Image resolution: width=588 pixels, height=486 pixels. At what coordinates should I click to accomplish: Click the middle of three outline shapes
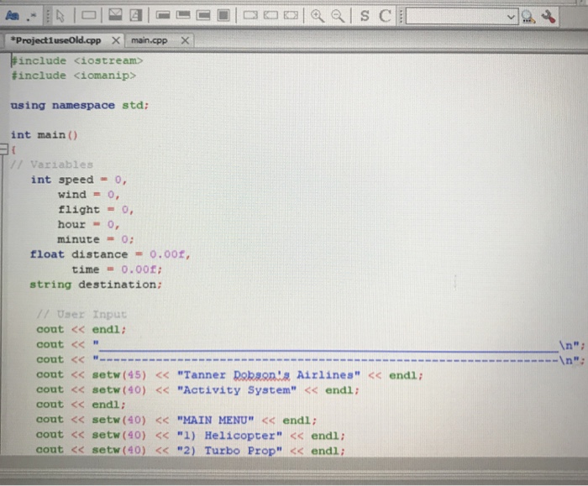(270, 15)
